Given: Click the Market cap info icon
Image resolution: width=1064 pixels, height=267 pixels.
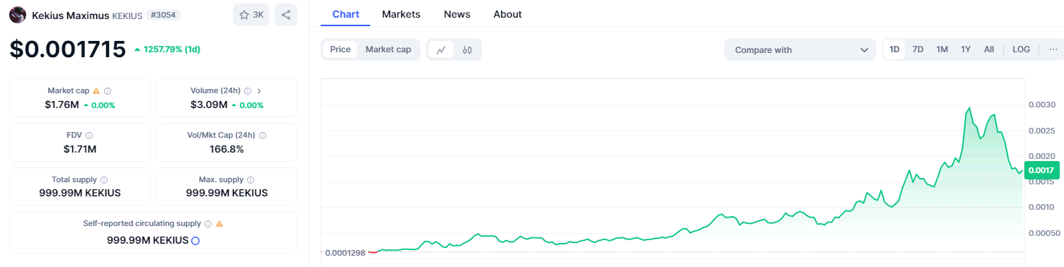Looking at the screenshot, I should coord(108,91).
